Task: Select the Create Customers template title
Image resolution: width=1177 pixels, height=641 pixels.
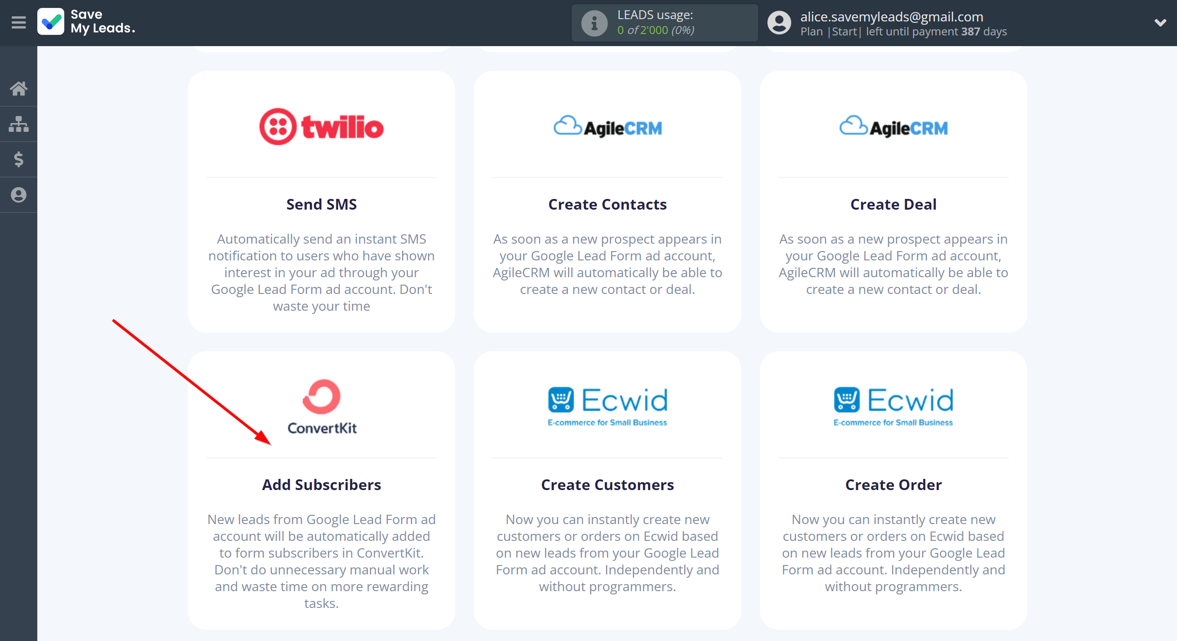Action: pos(608,485)
